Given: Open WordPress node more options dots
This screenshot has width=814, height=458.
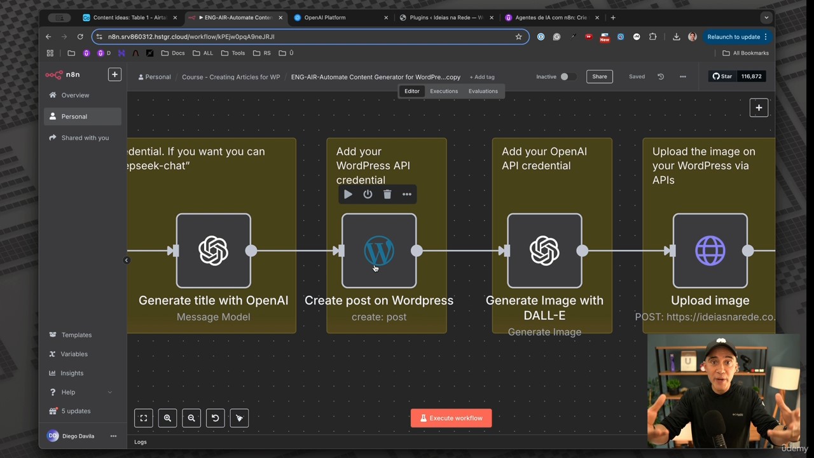Looking at the screenshot, I should click(x=407, y=194).
